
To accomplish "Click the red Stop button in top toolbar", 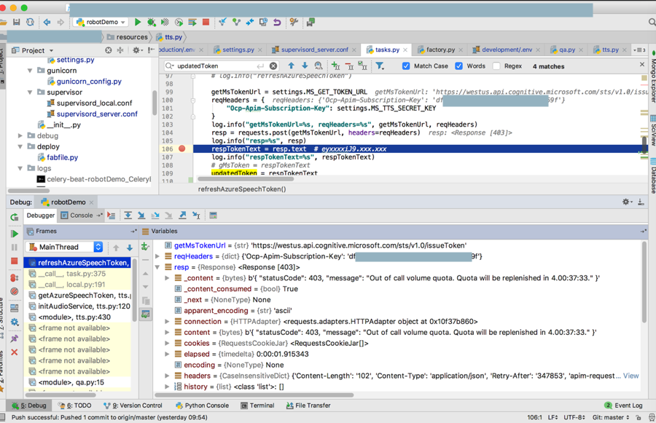I will pyautogui.click(x=206, y=23).
